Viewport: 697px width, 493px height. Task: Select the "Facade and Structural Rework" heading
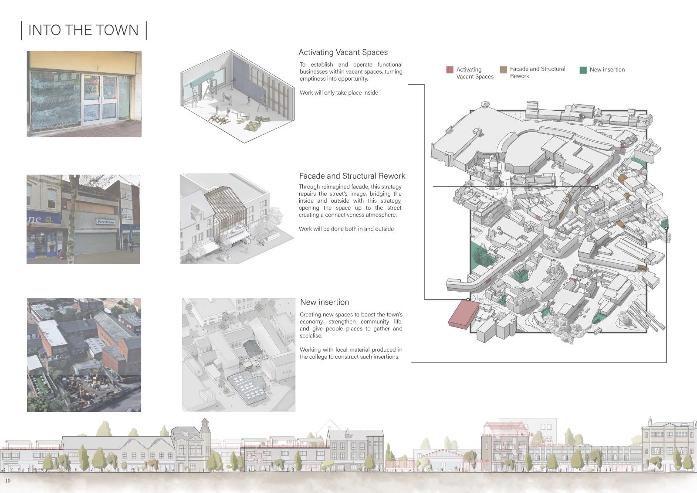pyautogui.click(x=352, y=176)
